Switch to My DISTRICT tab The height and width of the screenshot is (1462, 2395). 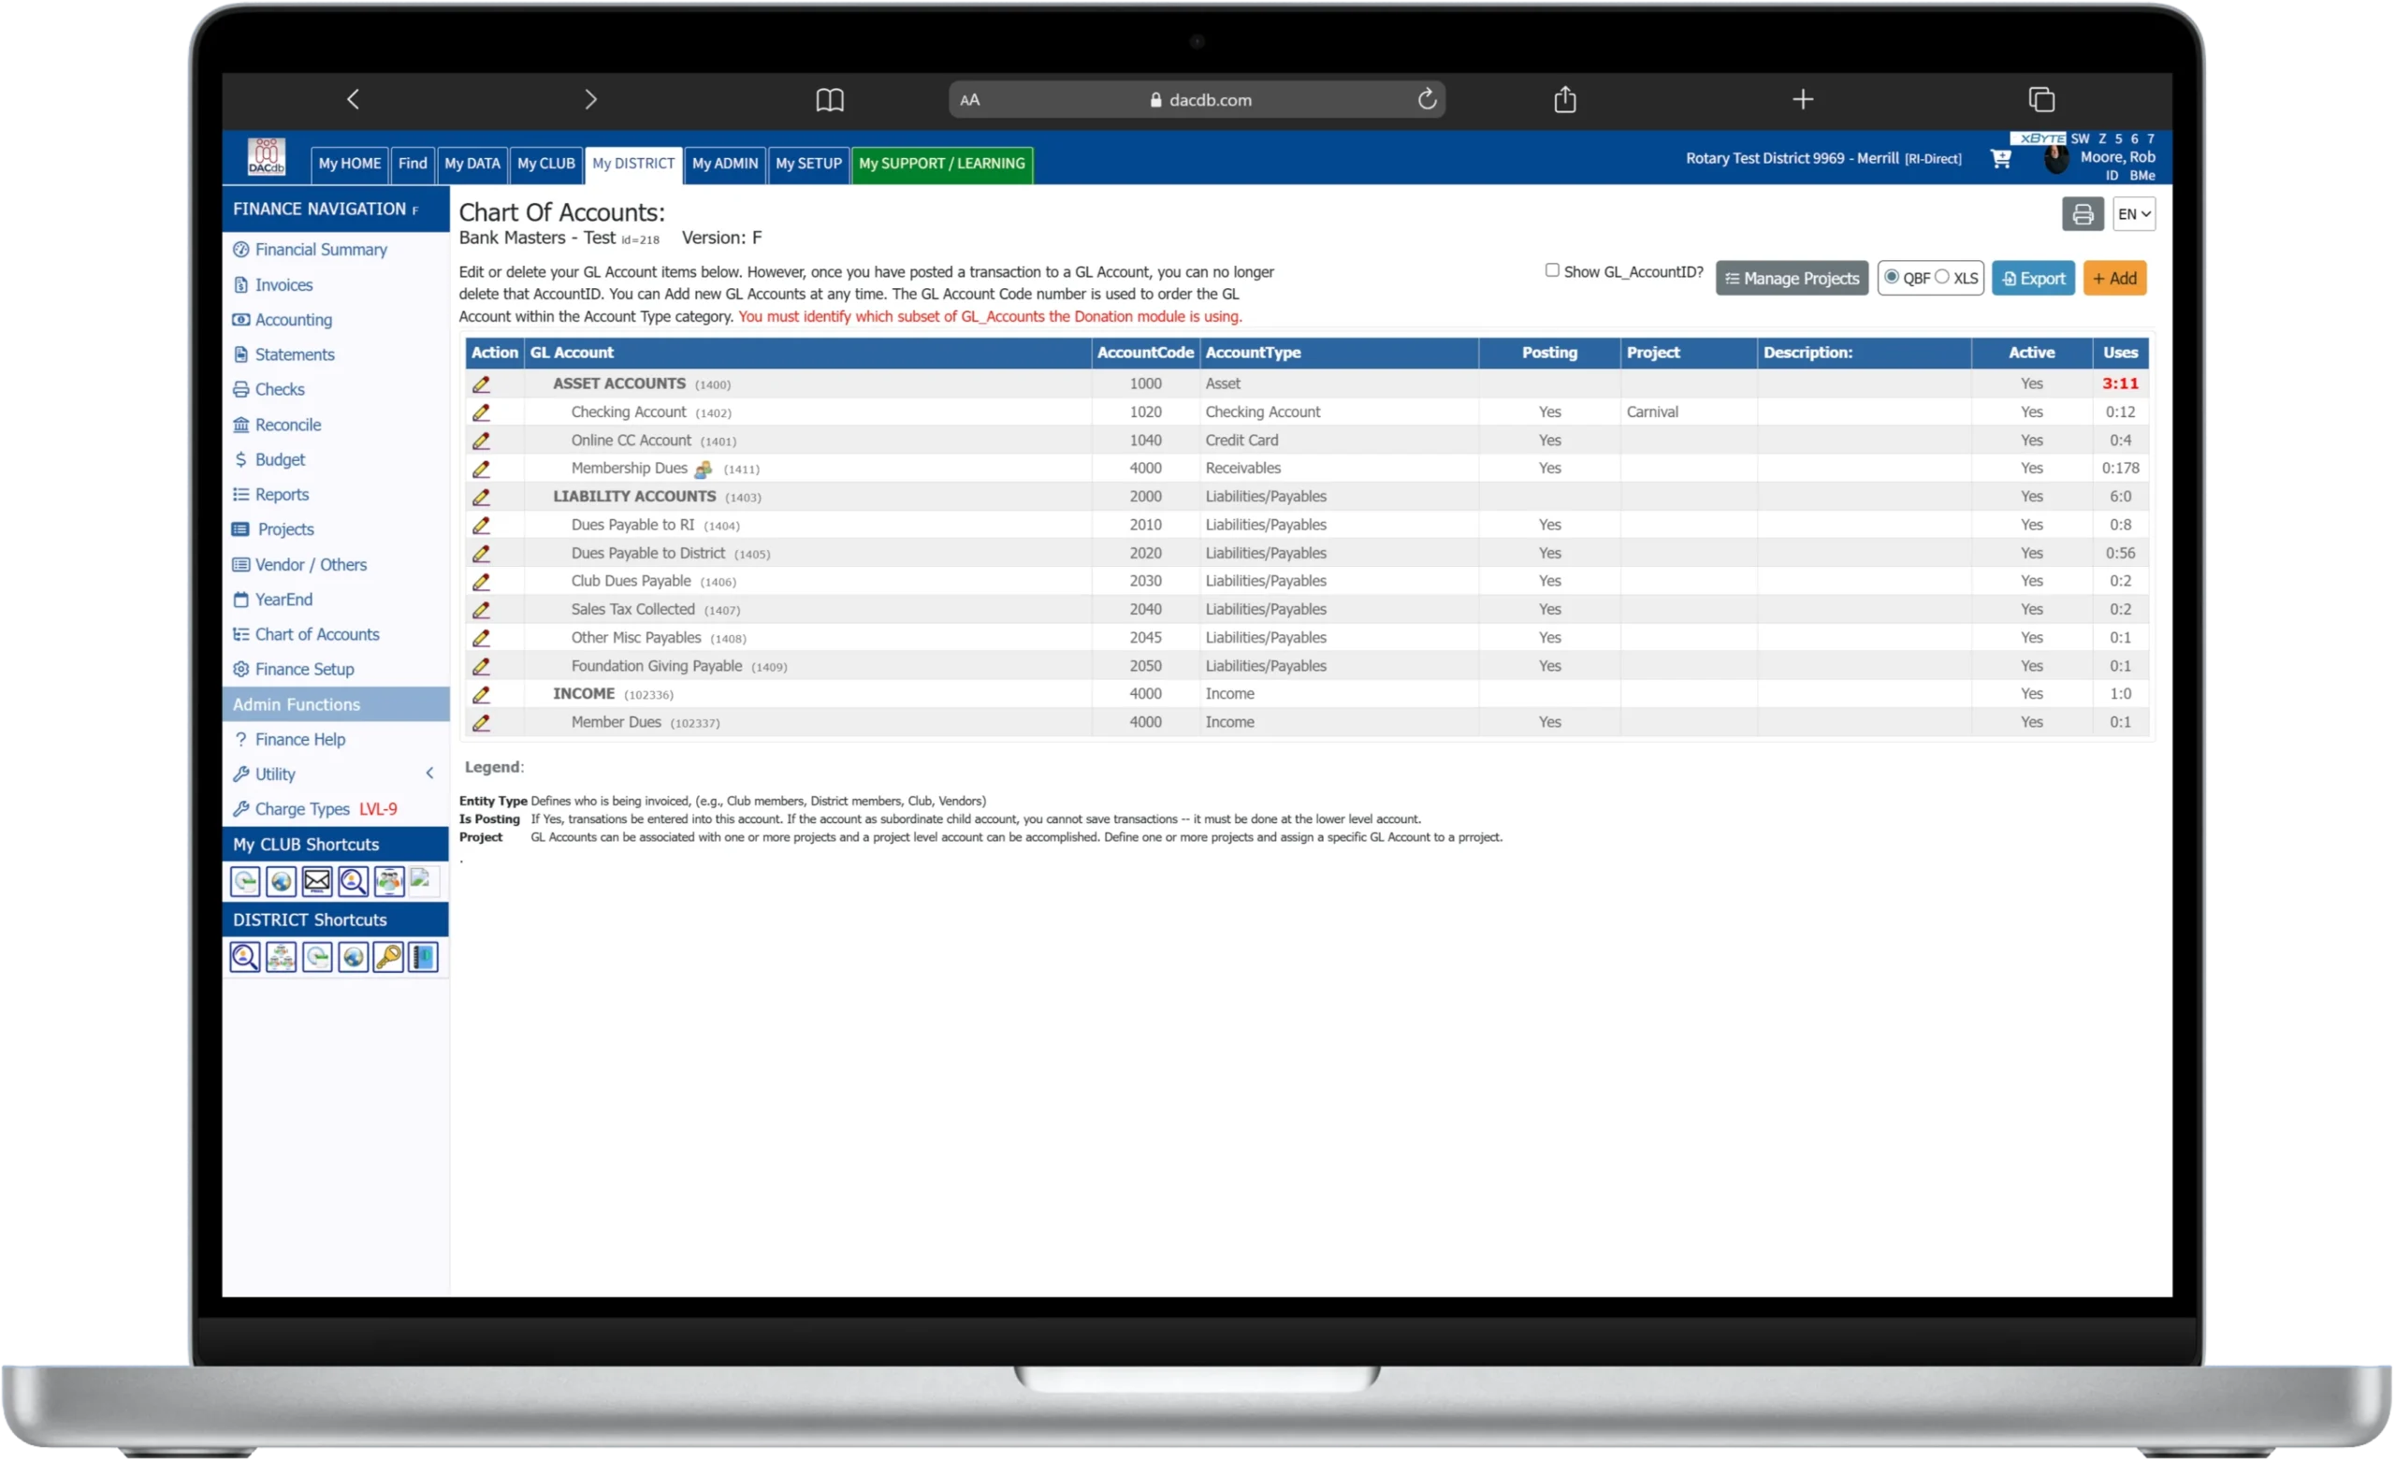(x=633, y=165)
